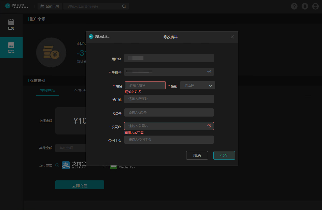Viewport: 322px width, 210px height.
Task: Click the 保存 button
Action: (224, 155)
